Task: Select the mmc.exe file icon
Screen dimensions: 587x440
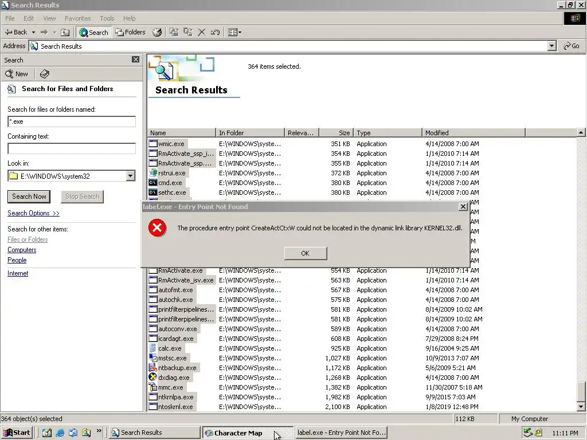Action: point(152,387)
